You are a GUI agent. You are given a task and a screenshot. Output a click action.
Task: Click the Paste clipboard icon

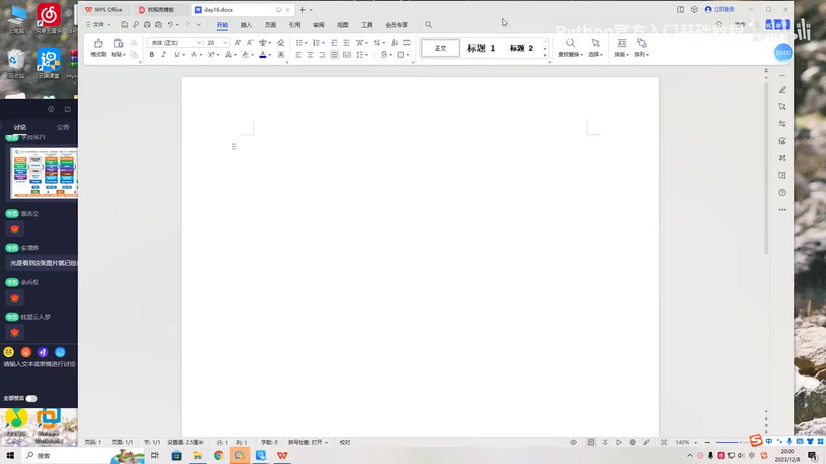point(118,43)
